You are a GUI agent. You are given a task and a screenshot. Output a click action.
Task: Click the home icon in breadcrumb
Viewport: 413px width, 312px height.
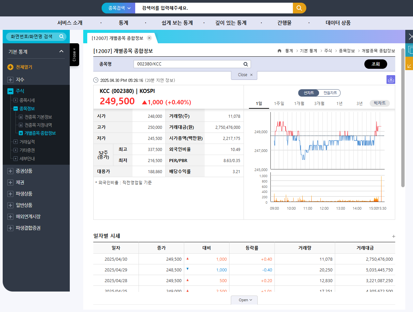coord(279,51)
